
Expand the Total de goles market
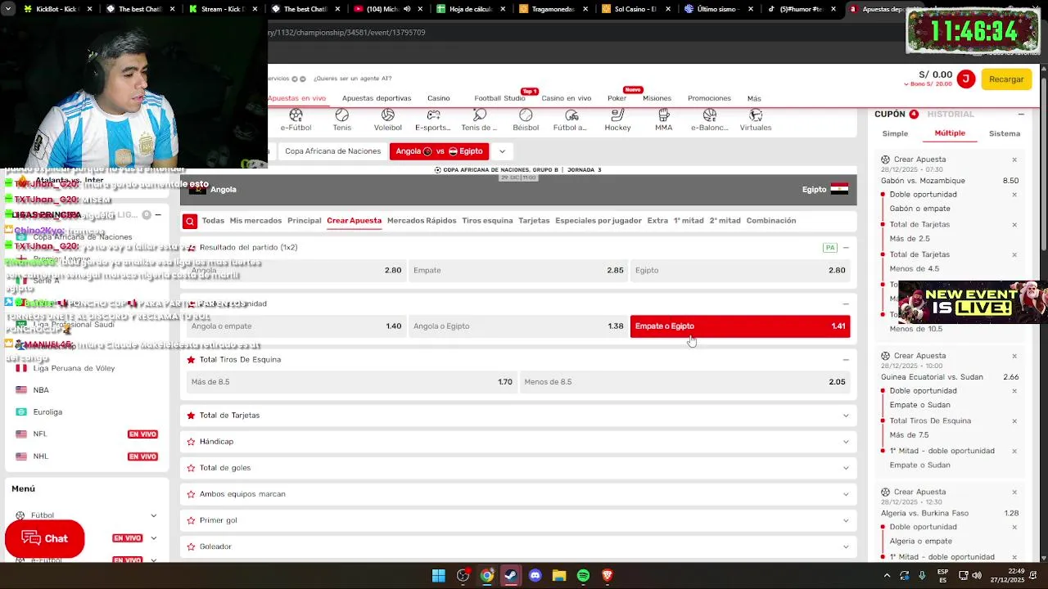tap(846, 468)
